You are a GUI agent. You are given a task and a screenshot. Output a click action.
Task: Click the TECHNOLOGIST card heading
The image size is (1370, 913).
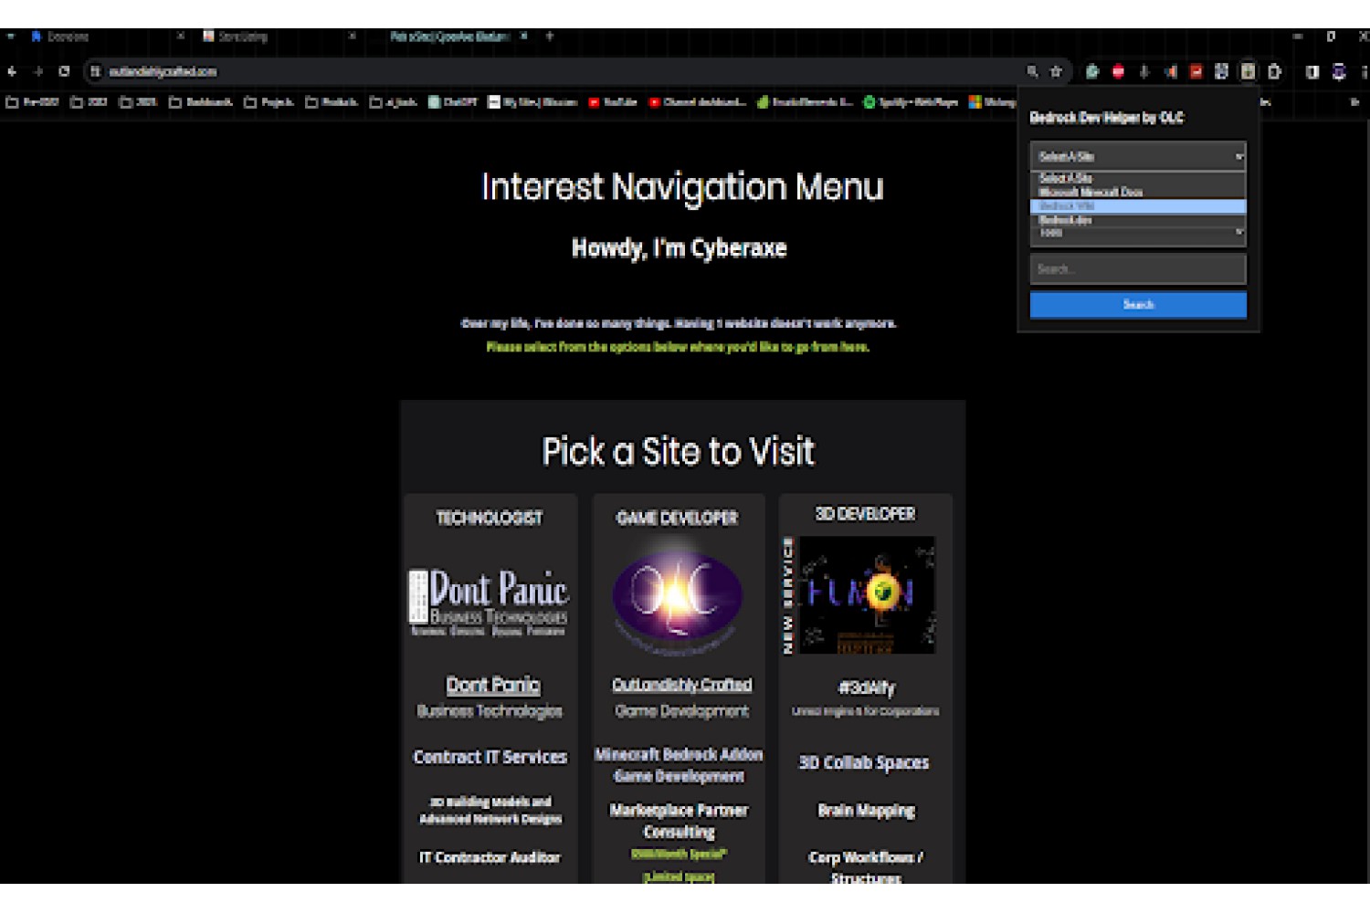point(490,518)
